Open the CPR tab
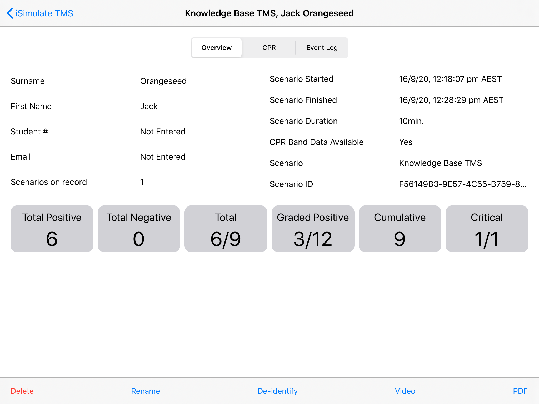 (x=269, y=48)
